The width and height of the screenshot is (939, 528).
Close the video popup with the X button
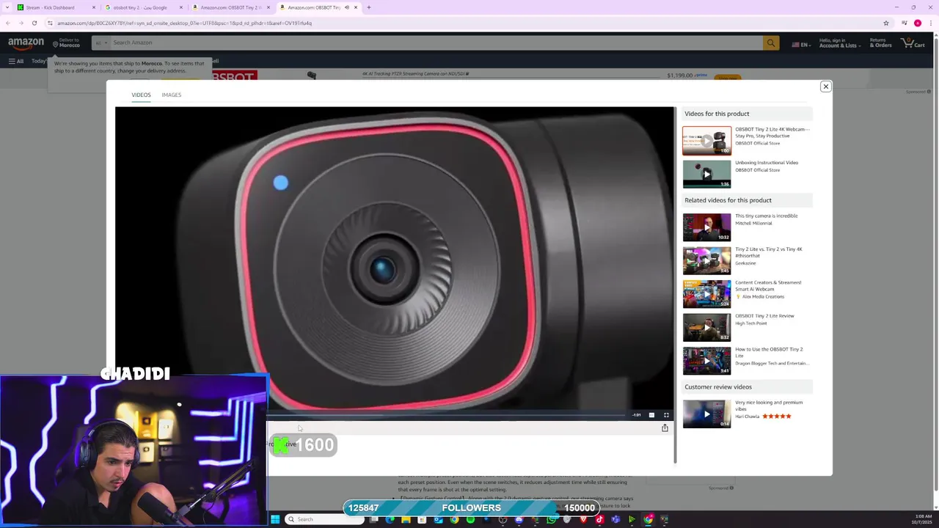click(x=825, y=87)
